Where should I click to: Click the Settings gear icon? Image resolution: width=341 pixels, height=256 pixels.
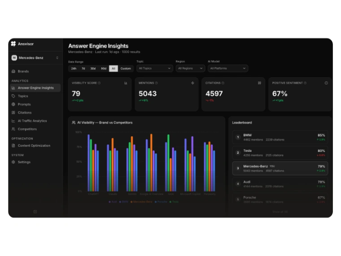pyautogui.click(x=13, y=162)
